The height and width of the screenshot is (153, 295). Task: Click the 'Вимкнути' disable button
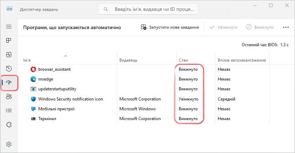pos(260,27)
